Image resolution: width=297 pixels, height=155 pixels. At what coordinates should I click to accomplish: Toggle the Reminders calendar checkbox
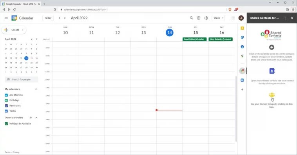point(6,106)
